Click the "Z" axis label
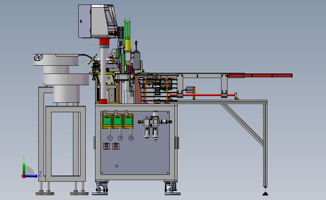This screenshot has height=200, width=326. coord(40,174)
